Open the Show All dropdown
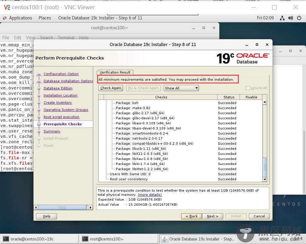The image size is (306, 244). 181,88
